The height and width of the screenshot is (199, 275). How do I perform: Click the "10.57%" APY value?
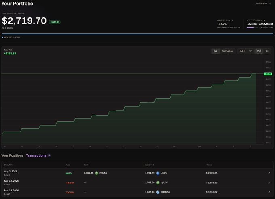coord(222,24)
